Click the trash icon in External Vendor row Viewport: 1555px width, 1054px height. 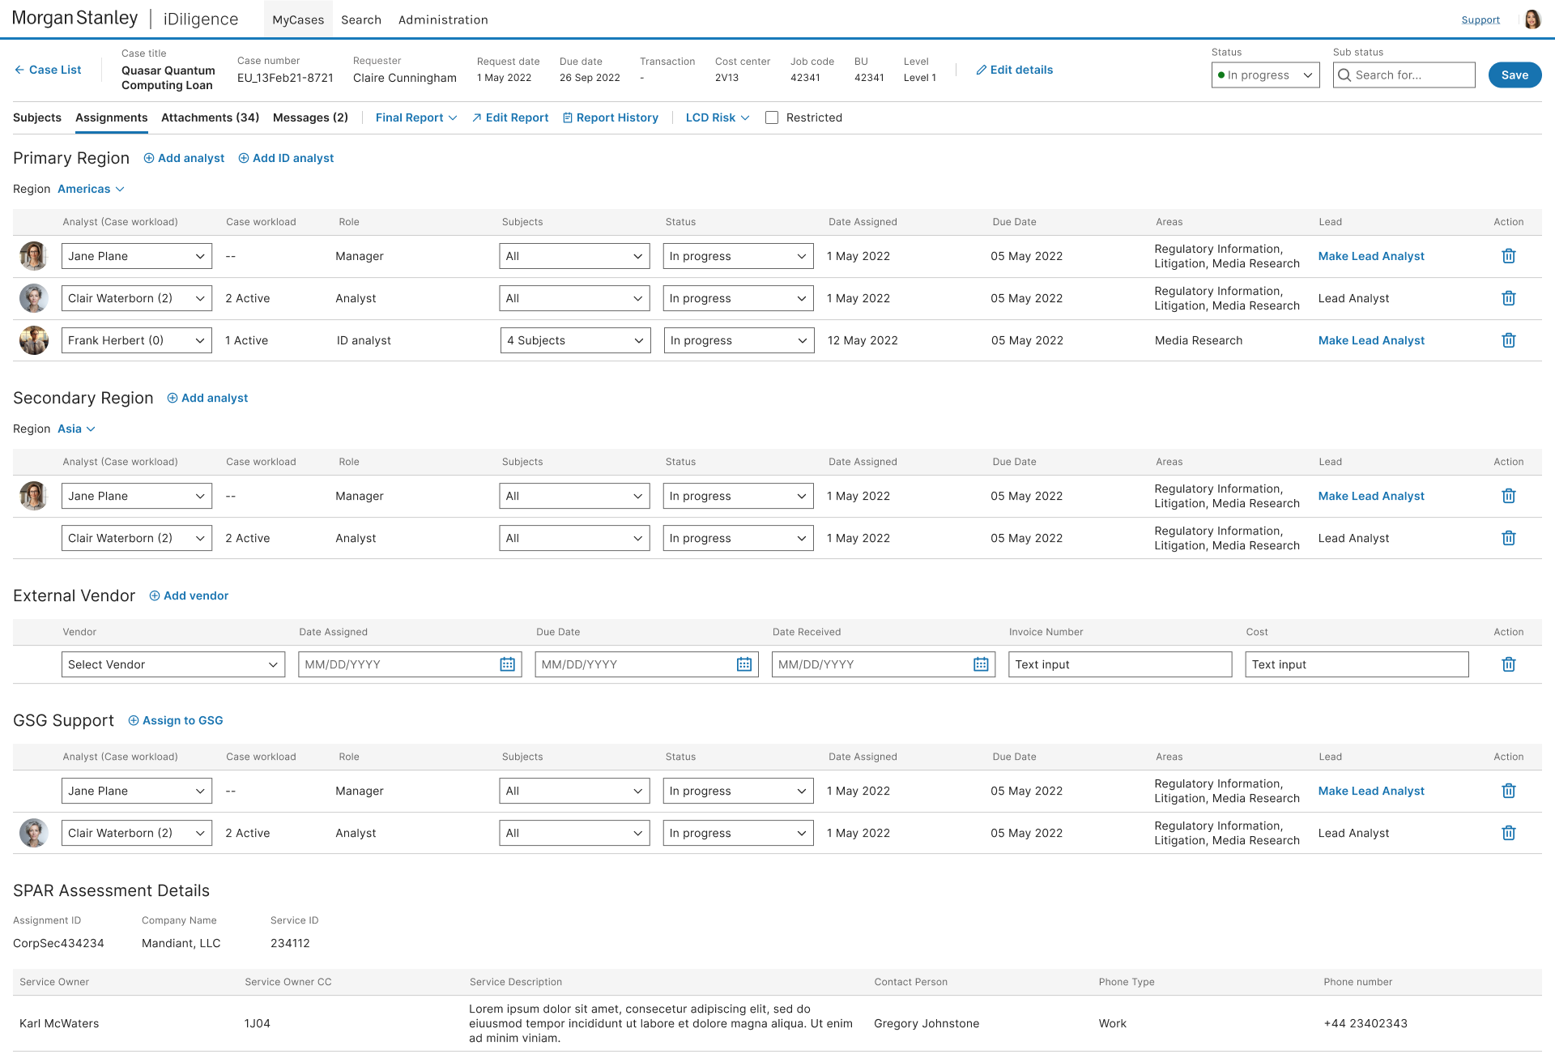pos(1508,664)
